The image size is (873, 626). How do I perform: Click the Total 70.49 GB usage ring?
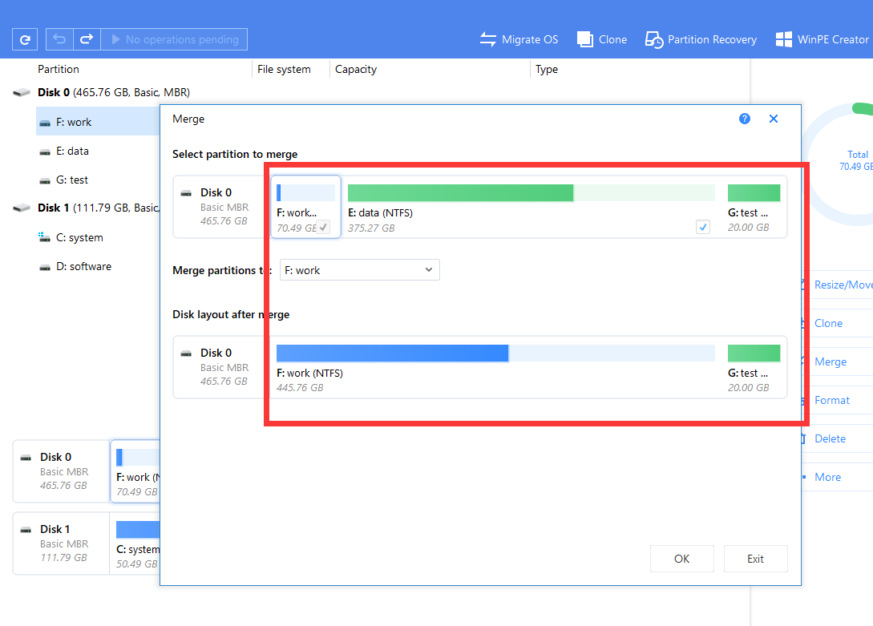coord(839,164)
